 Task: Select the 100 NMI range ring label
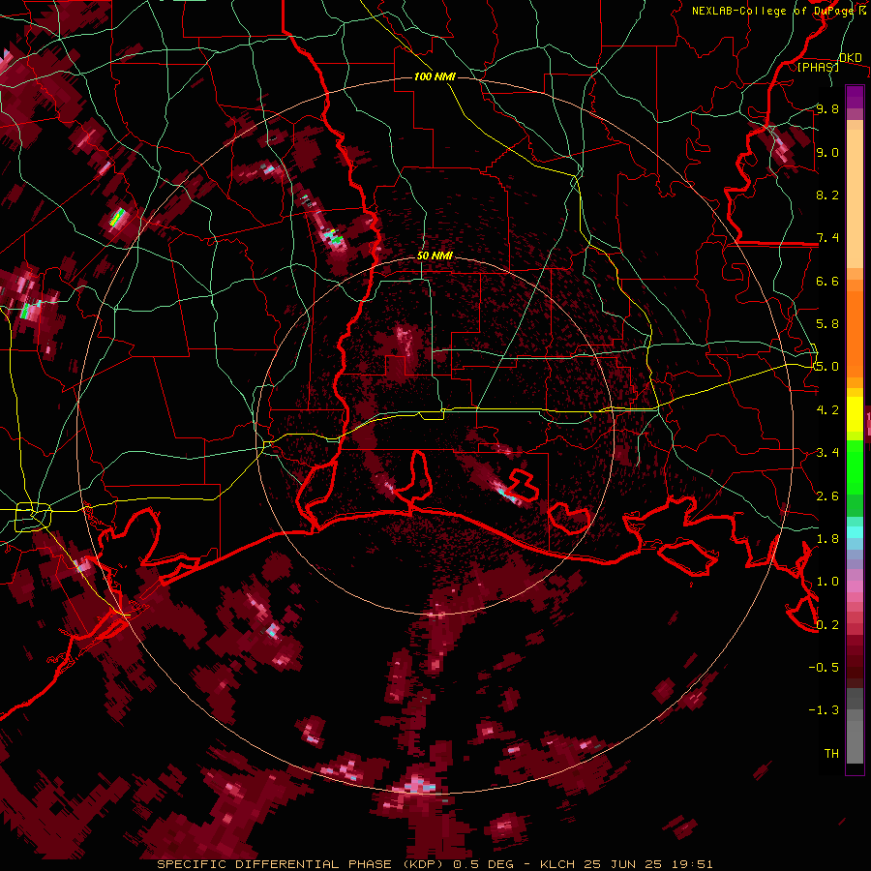point(435,76)
